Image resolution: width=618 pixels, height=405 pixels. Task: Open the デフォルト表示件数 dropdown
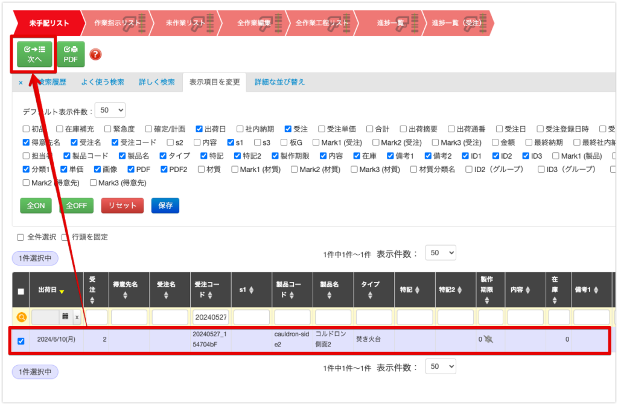(x=110, y=110)
